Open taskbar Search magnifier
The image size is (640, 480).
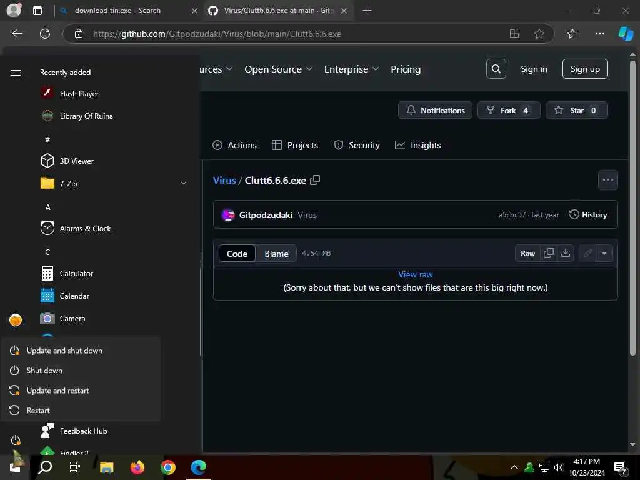pos(45,467)
